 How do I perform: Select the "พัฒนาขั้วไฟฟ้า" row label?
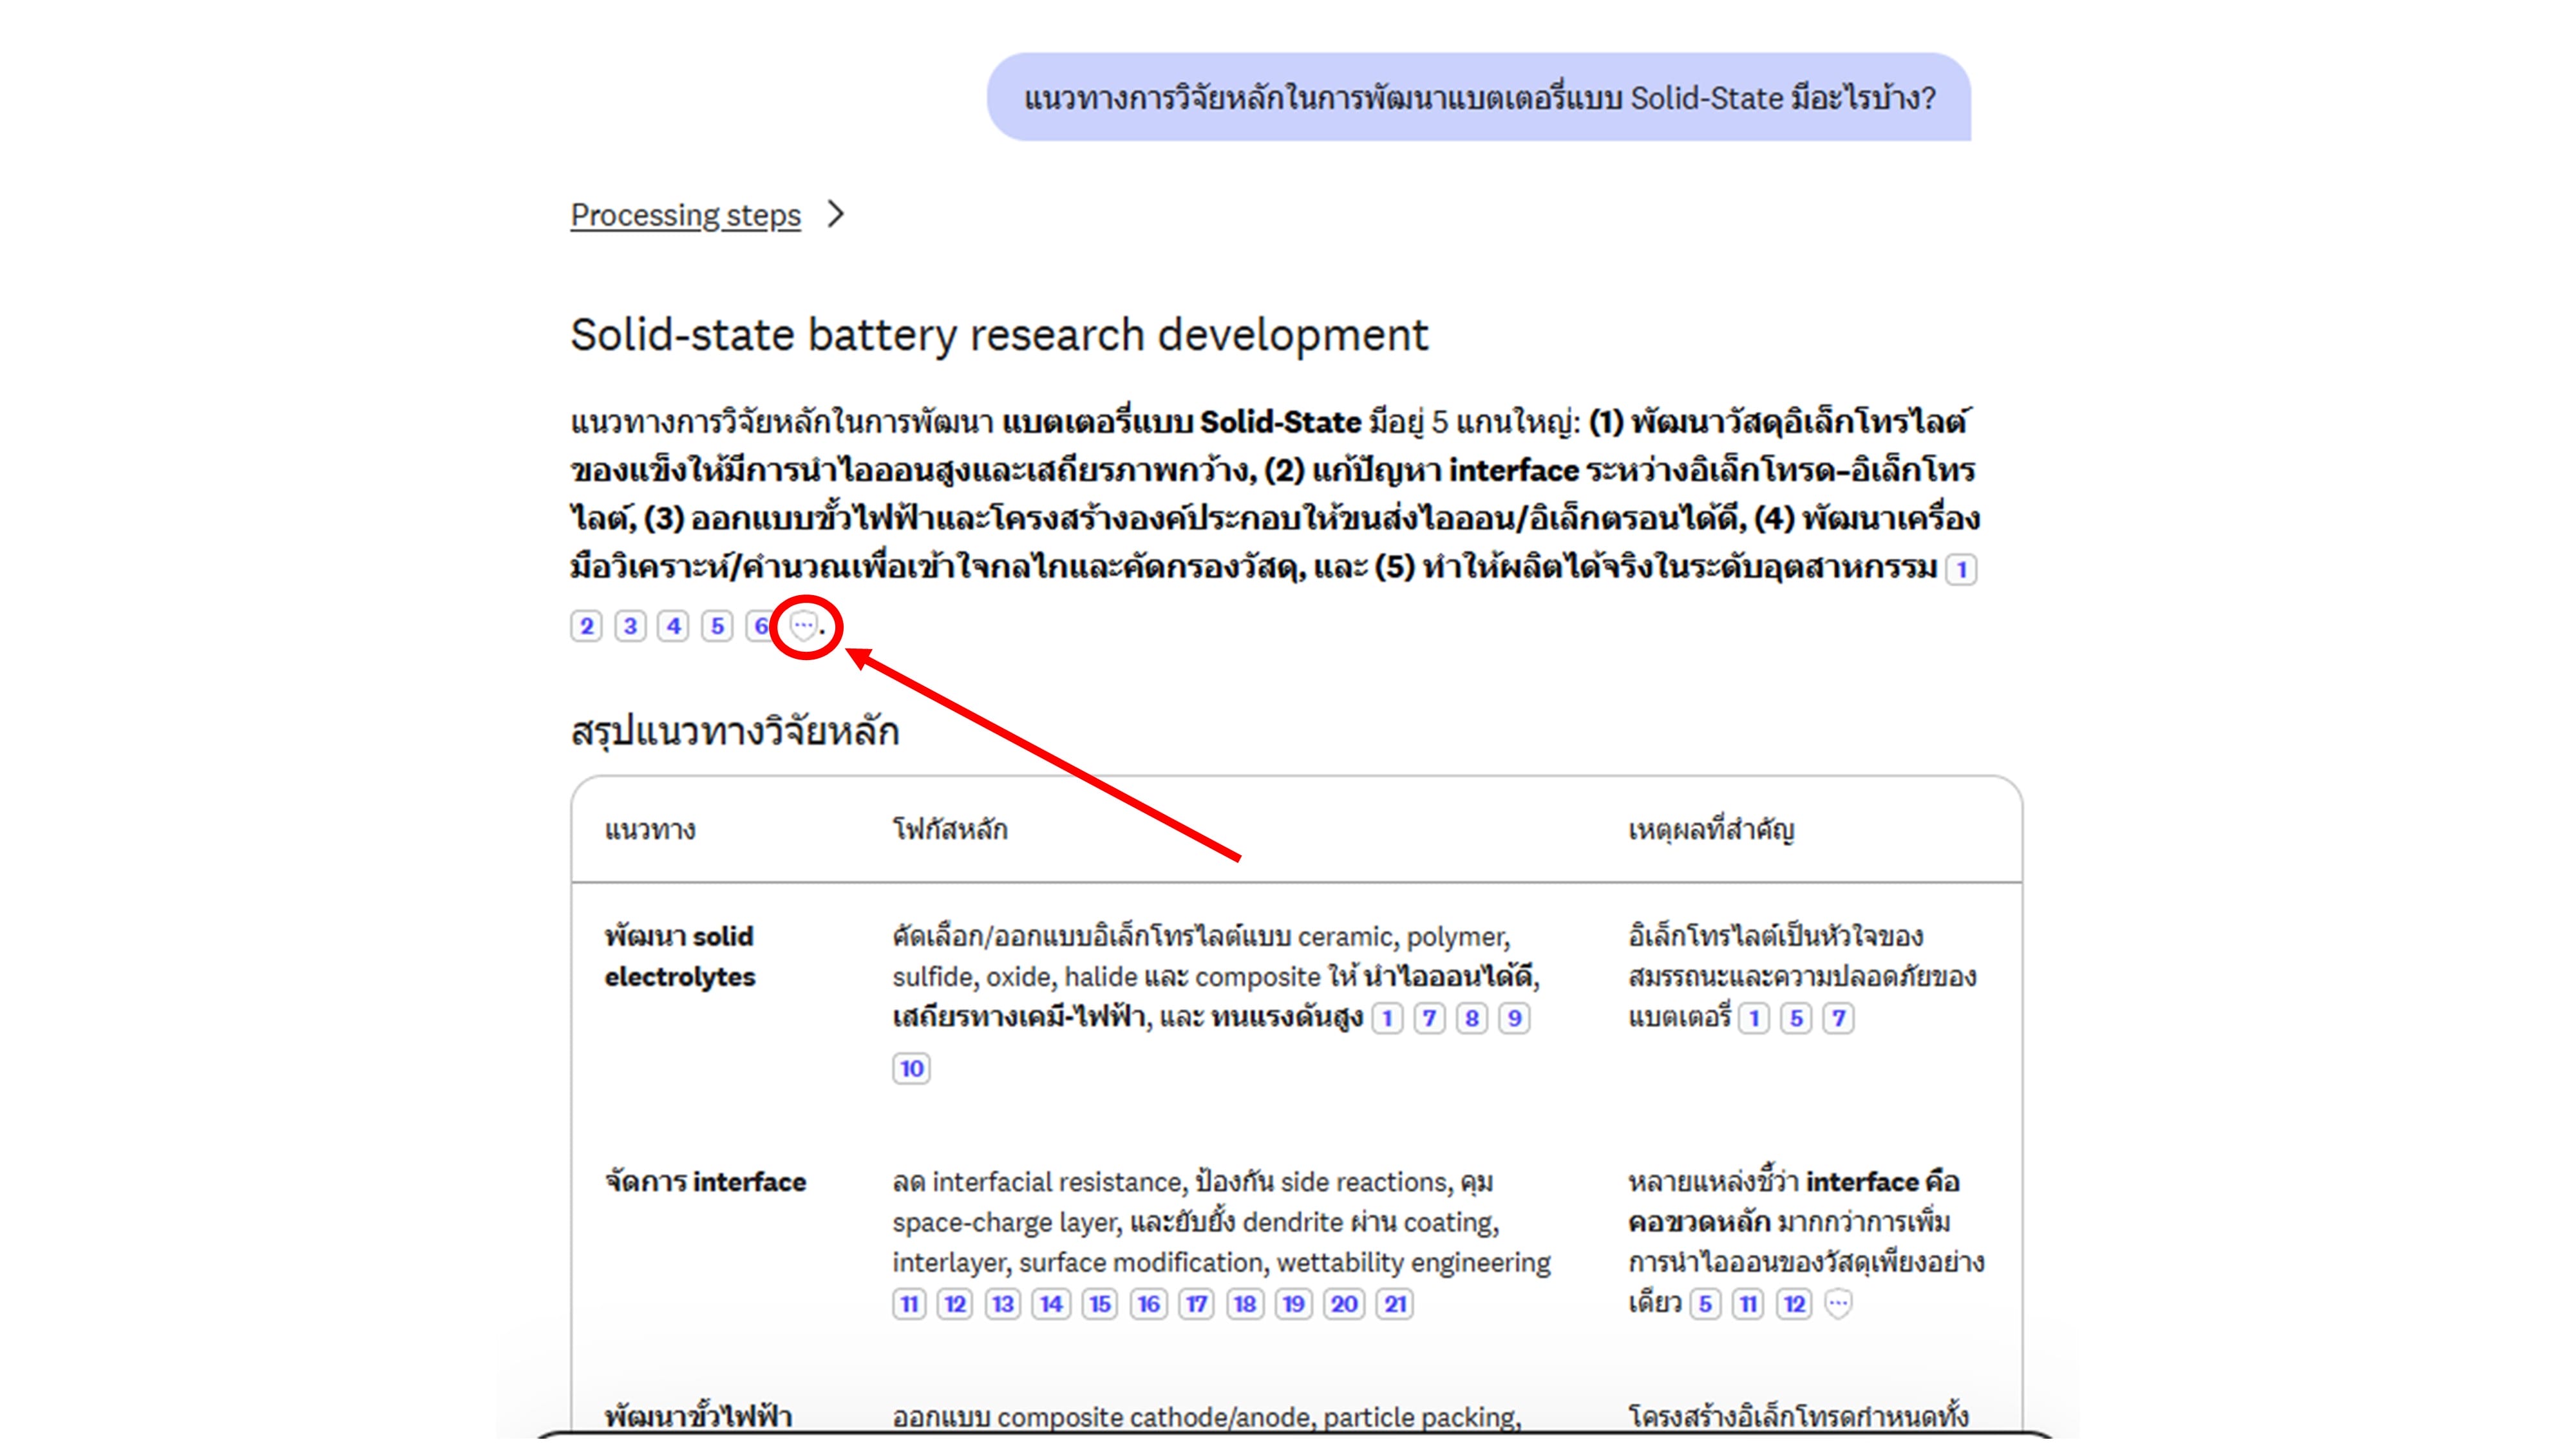click(x=698, y=1417)
